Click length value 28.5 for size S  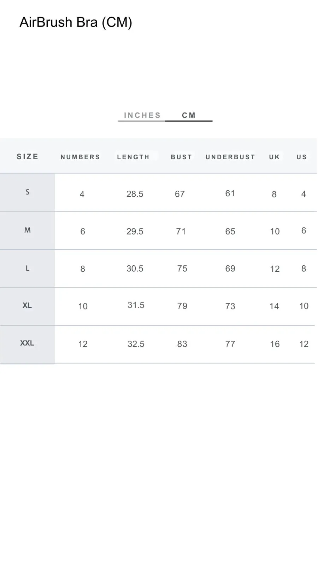(x=135, y=194)
